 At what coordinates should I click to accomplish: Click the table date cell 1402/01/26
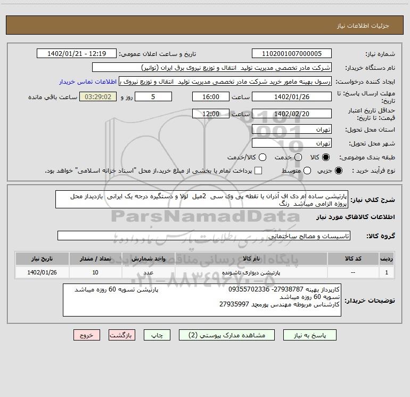tap(42, 272)
